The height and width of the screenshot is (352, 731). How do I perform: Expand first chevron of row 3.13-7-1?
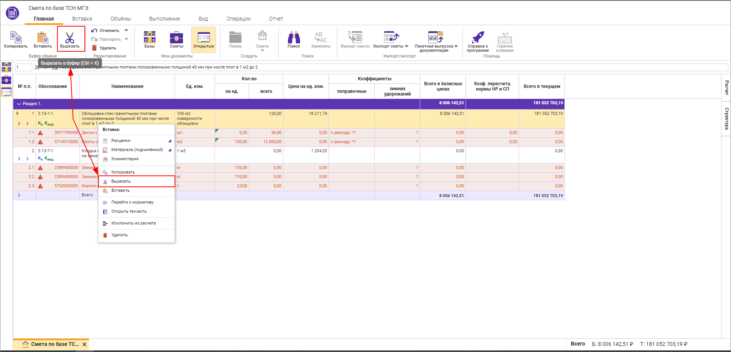point(19,159)
